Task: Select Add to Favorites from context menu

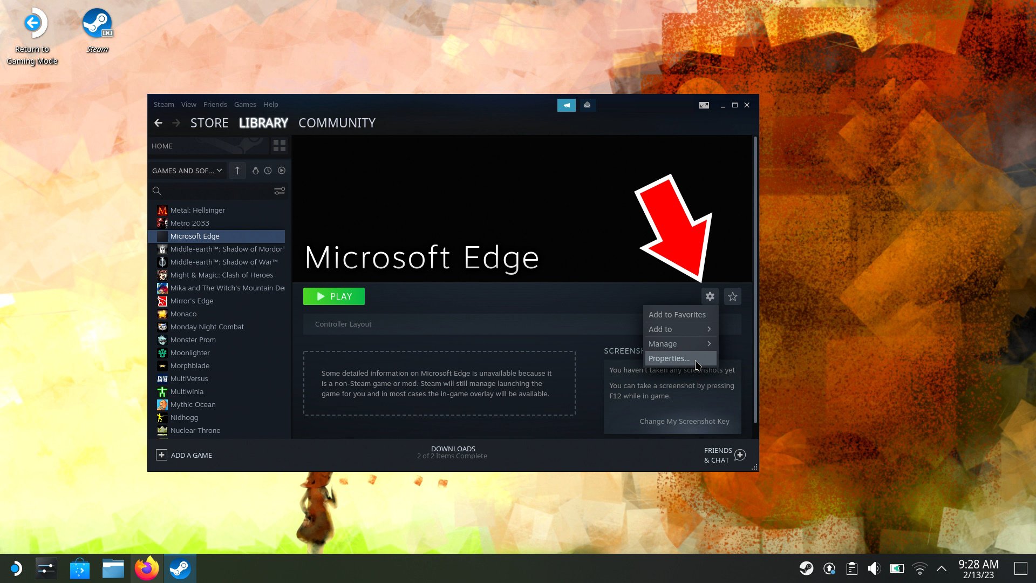Action: point(676,315)
